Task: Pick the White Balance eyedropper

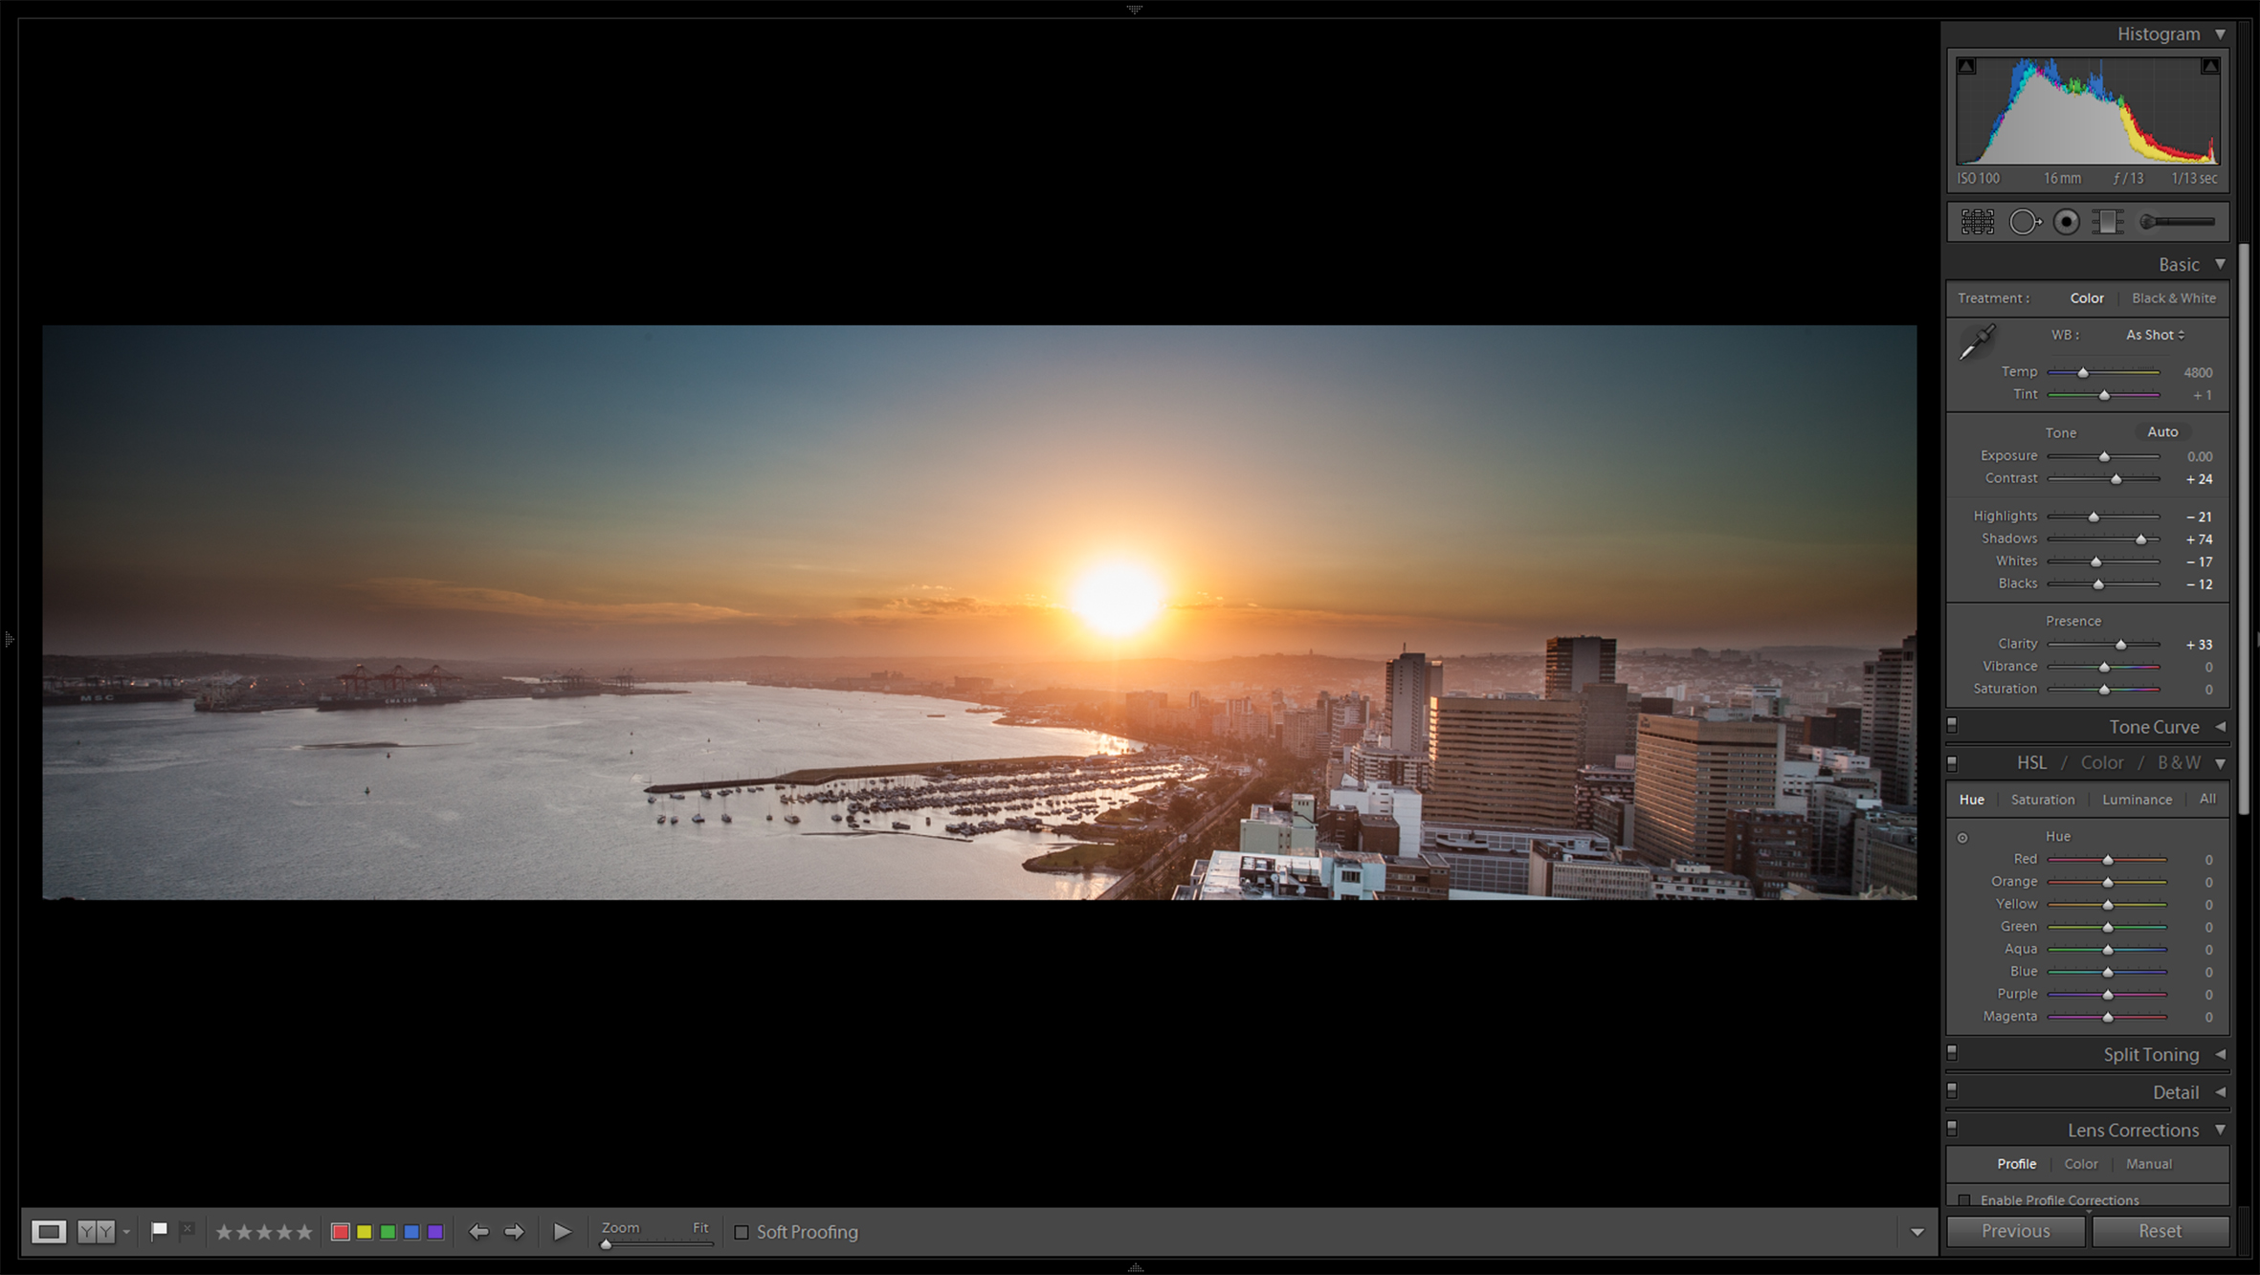Action: (1976, 342)
